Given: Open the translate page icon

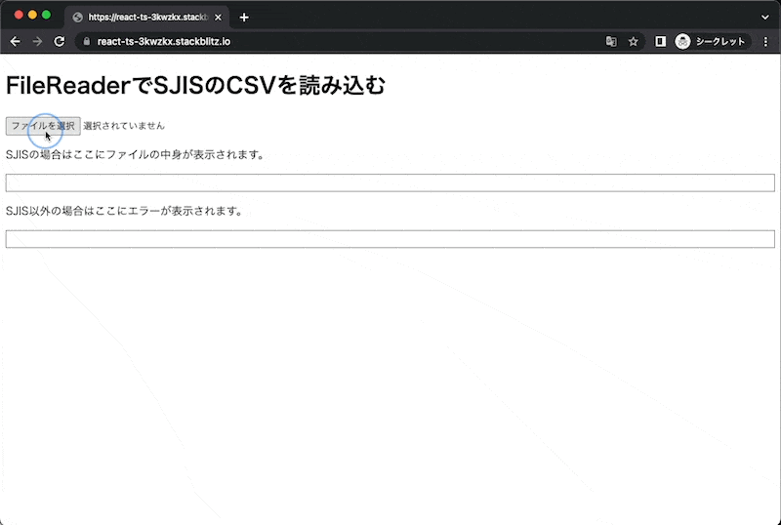Looking at the screenshot, I should click(x=611, y=42).
